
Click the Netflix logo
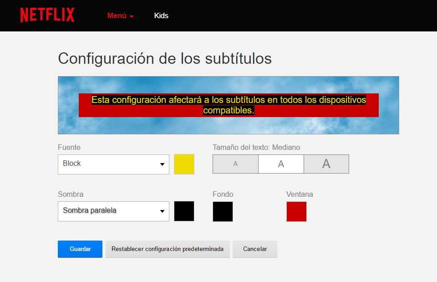[x=47, y=15]
